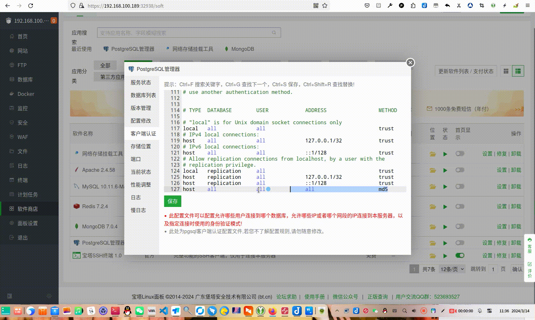The height and width of the screenshot is (320, 535).
Task: Click 确认 button next to page jump
Action: tap(517, 269)
